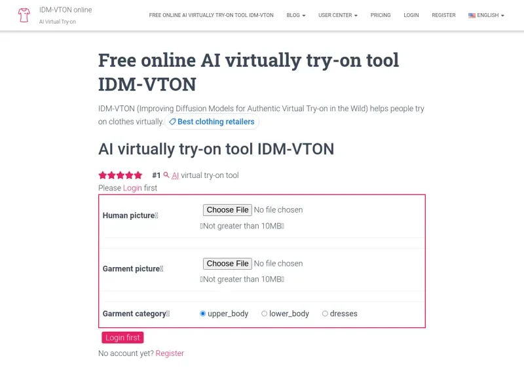Click the tag icon before Best clothing retailers
This screenshot has height=377, width=524.
pos(172,122)
